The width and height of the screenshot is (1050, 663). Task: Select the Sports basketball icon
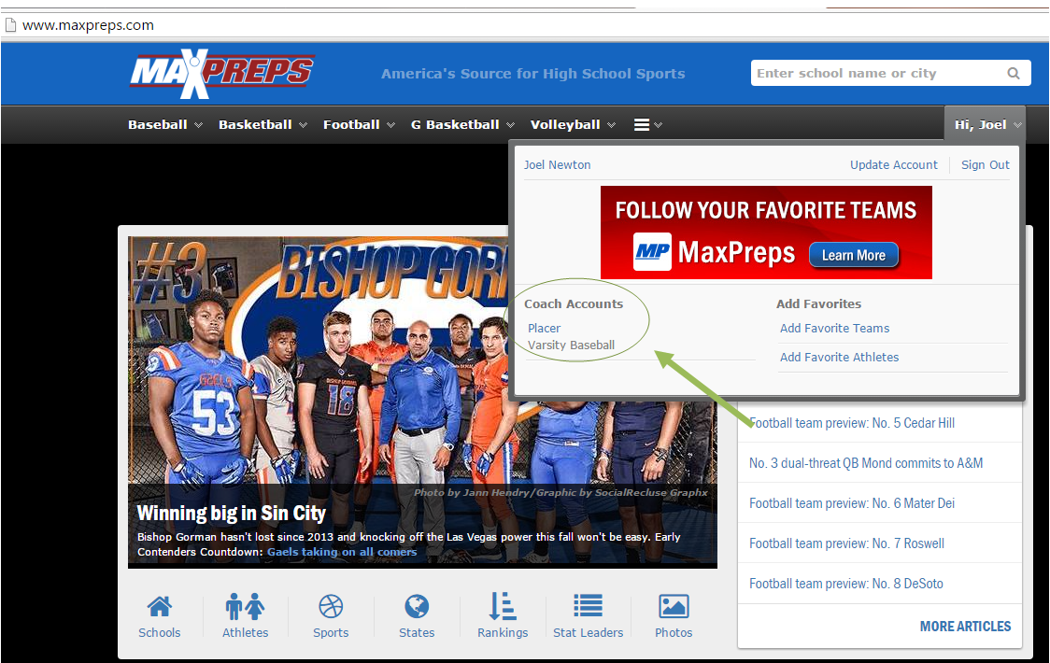(x=331, y=607)
